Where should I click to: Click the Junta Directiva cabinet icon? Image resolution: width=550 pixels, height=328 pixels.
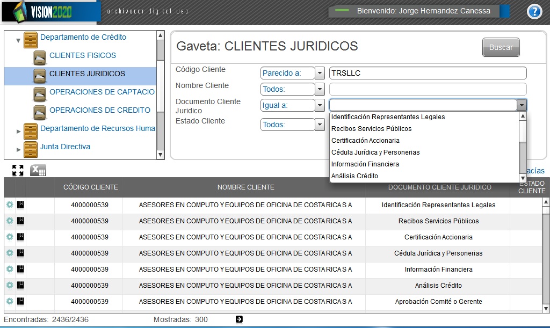point(31,149)
